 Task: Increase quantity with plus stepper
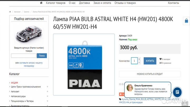(x=139, y=59)
